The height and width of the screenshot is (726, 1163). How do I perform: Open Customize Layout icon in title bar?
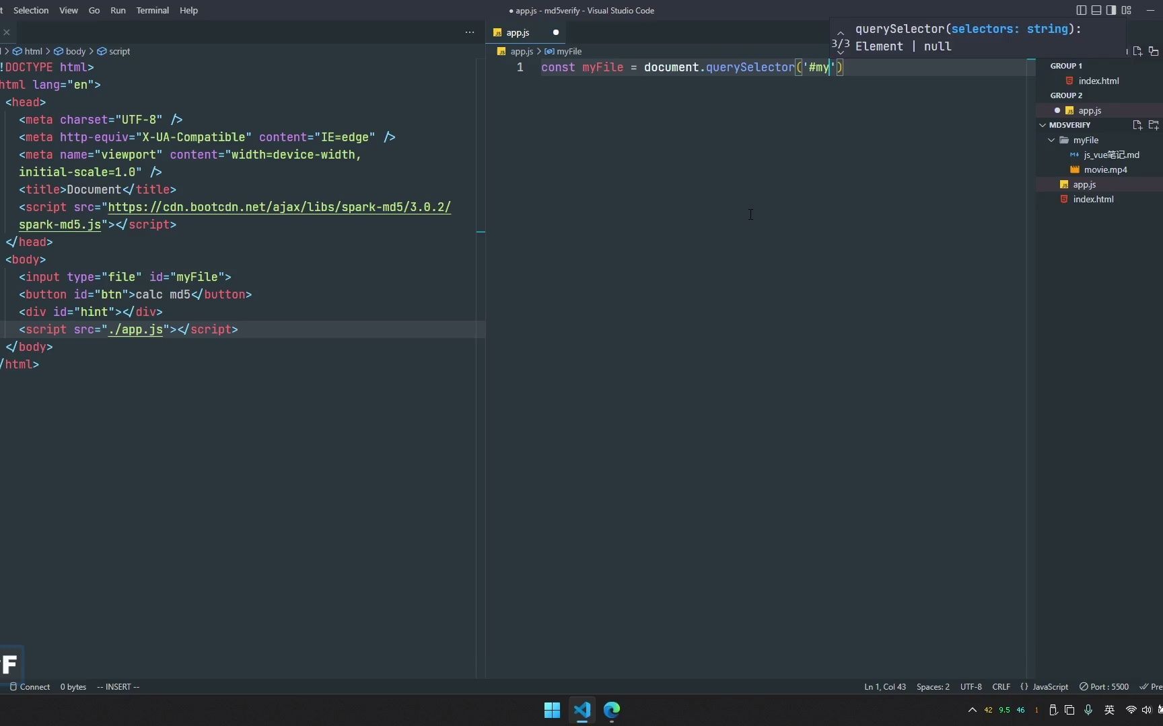[x=1126, y=10]
